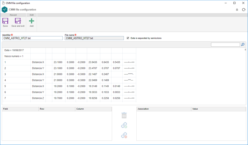Click the value 22.0469
The width and height of the screenshot is (248, 145).
(93, 80)
